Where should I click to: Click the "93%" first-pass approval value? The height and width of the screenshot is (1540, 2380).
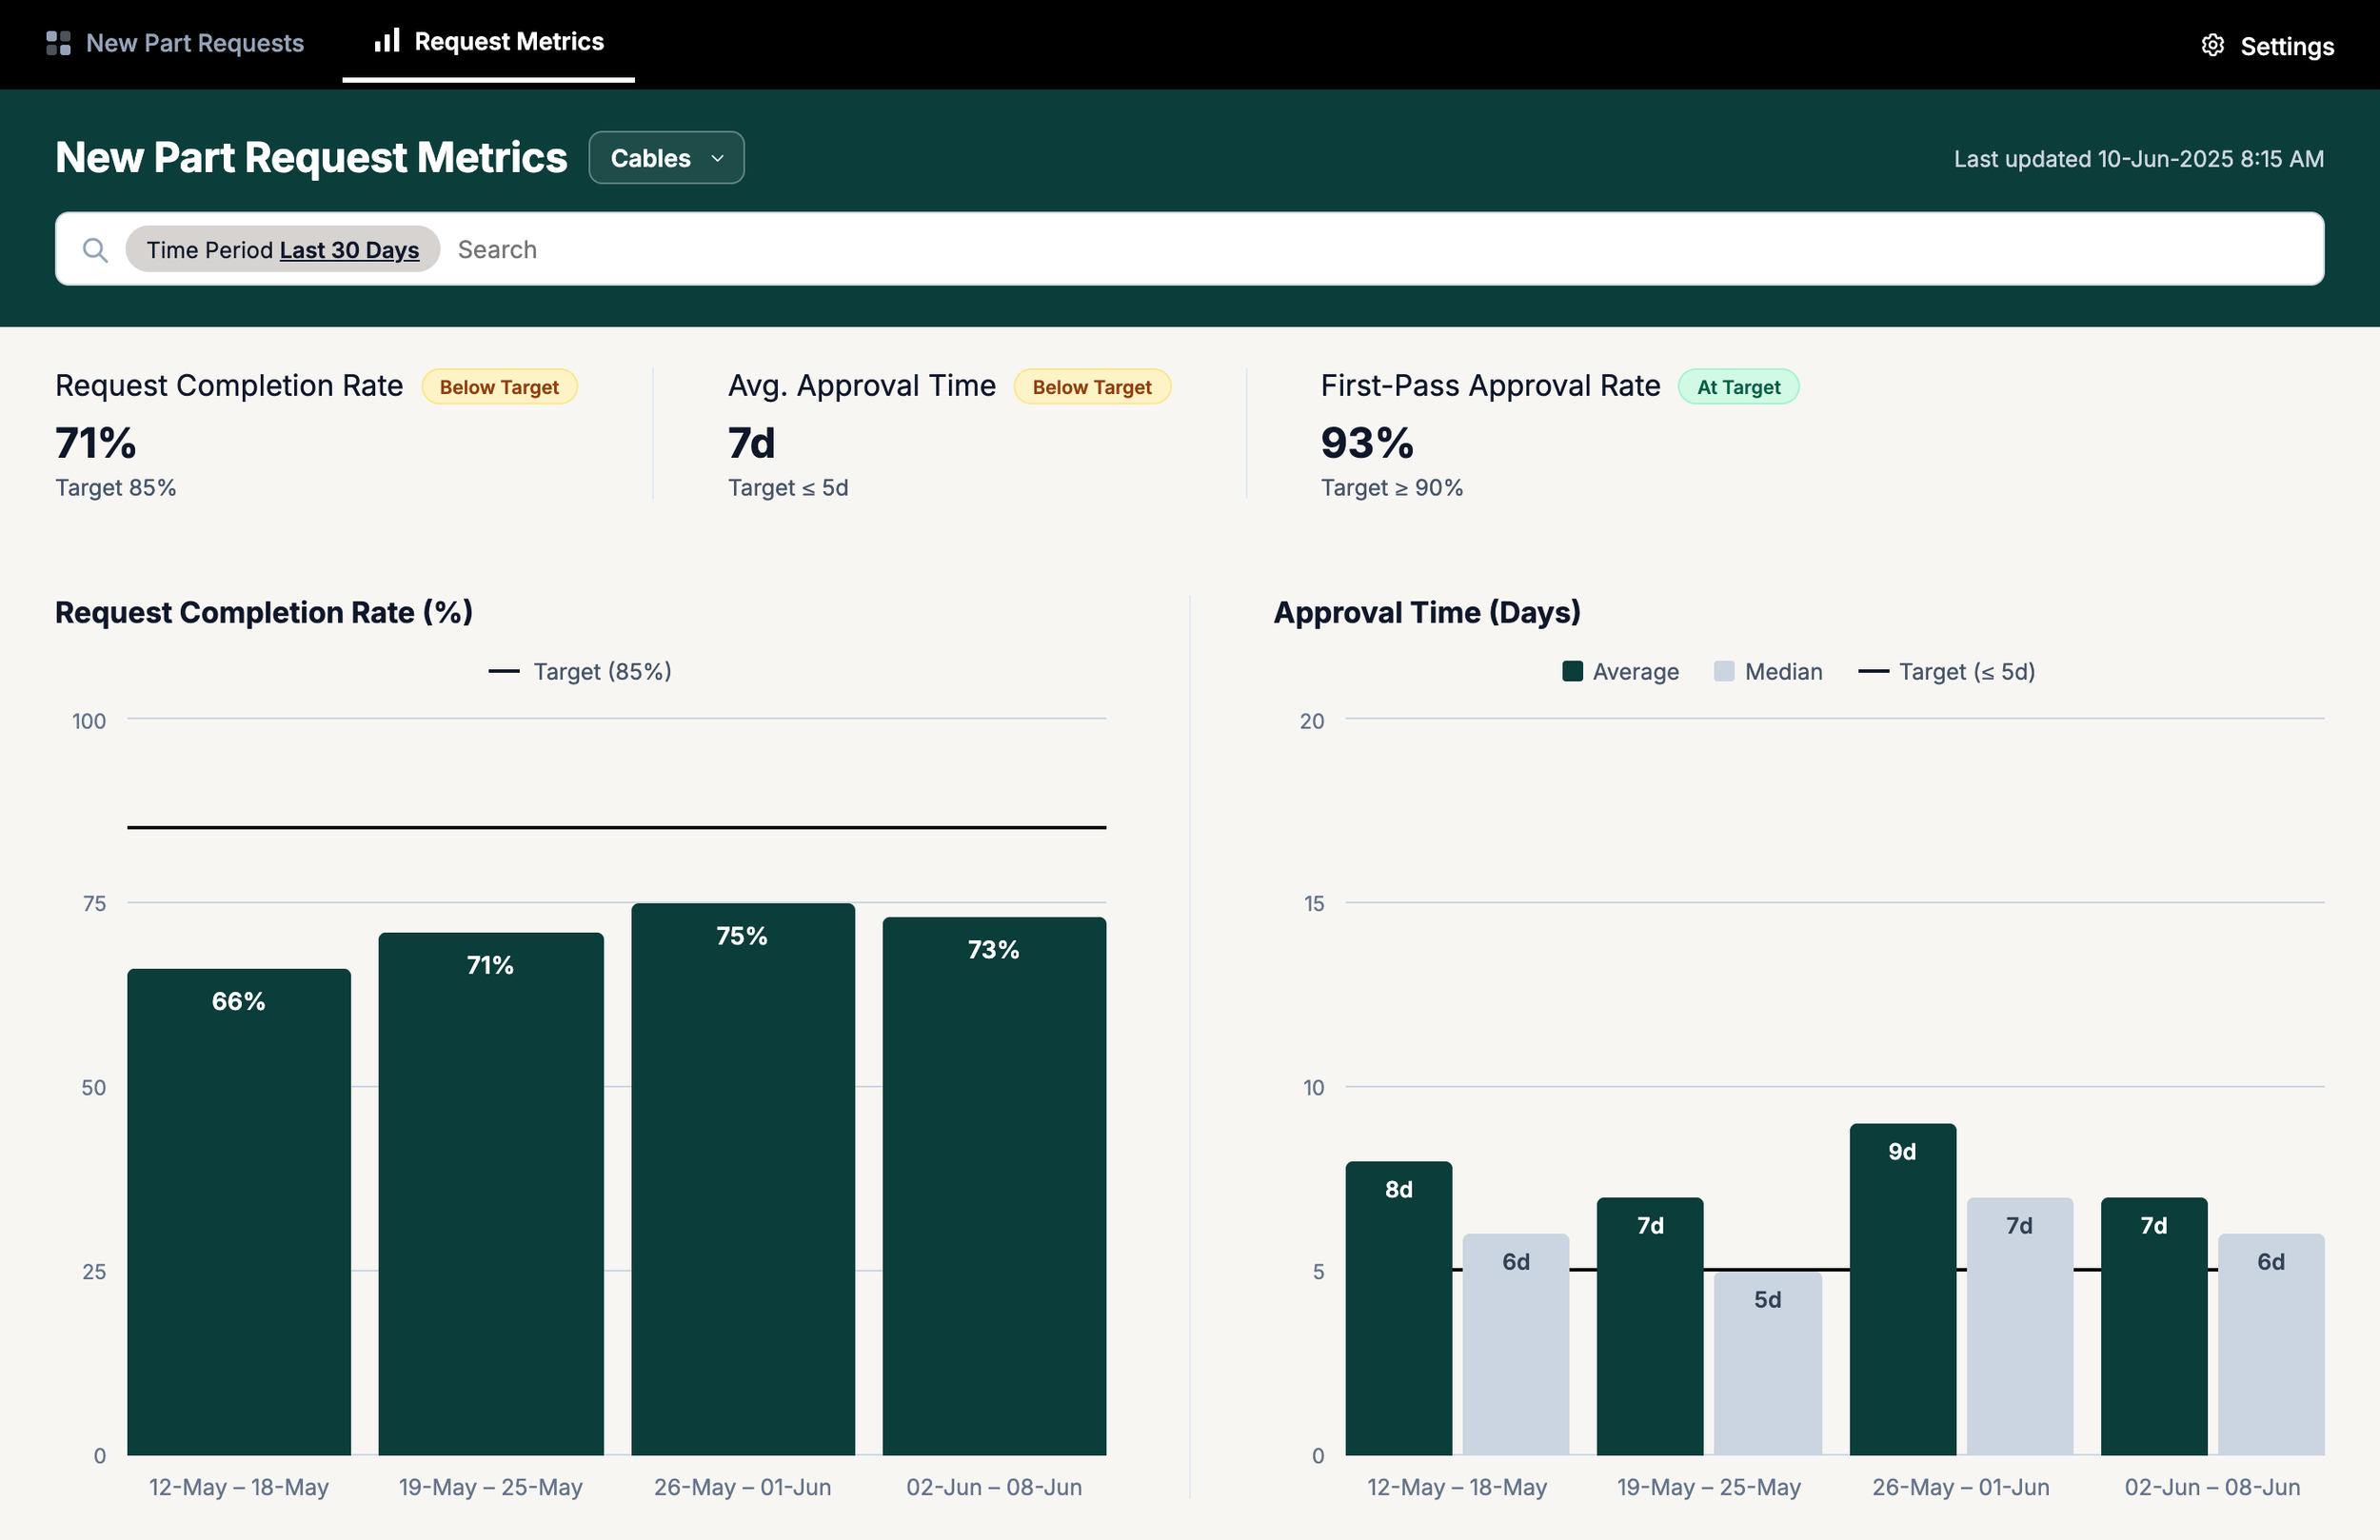1367,443
